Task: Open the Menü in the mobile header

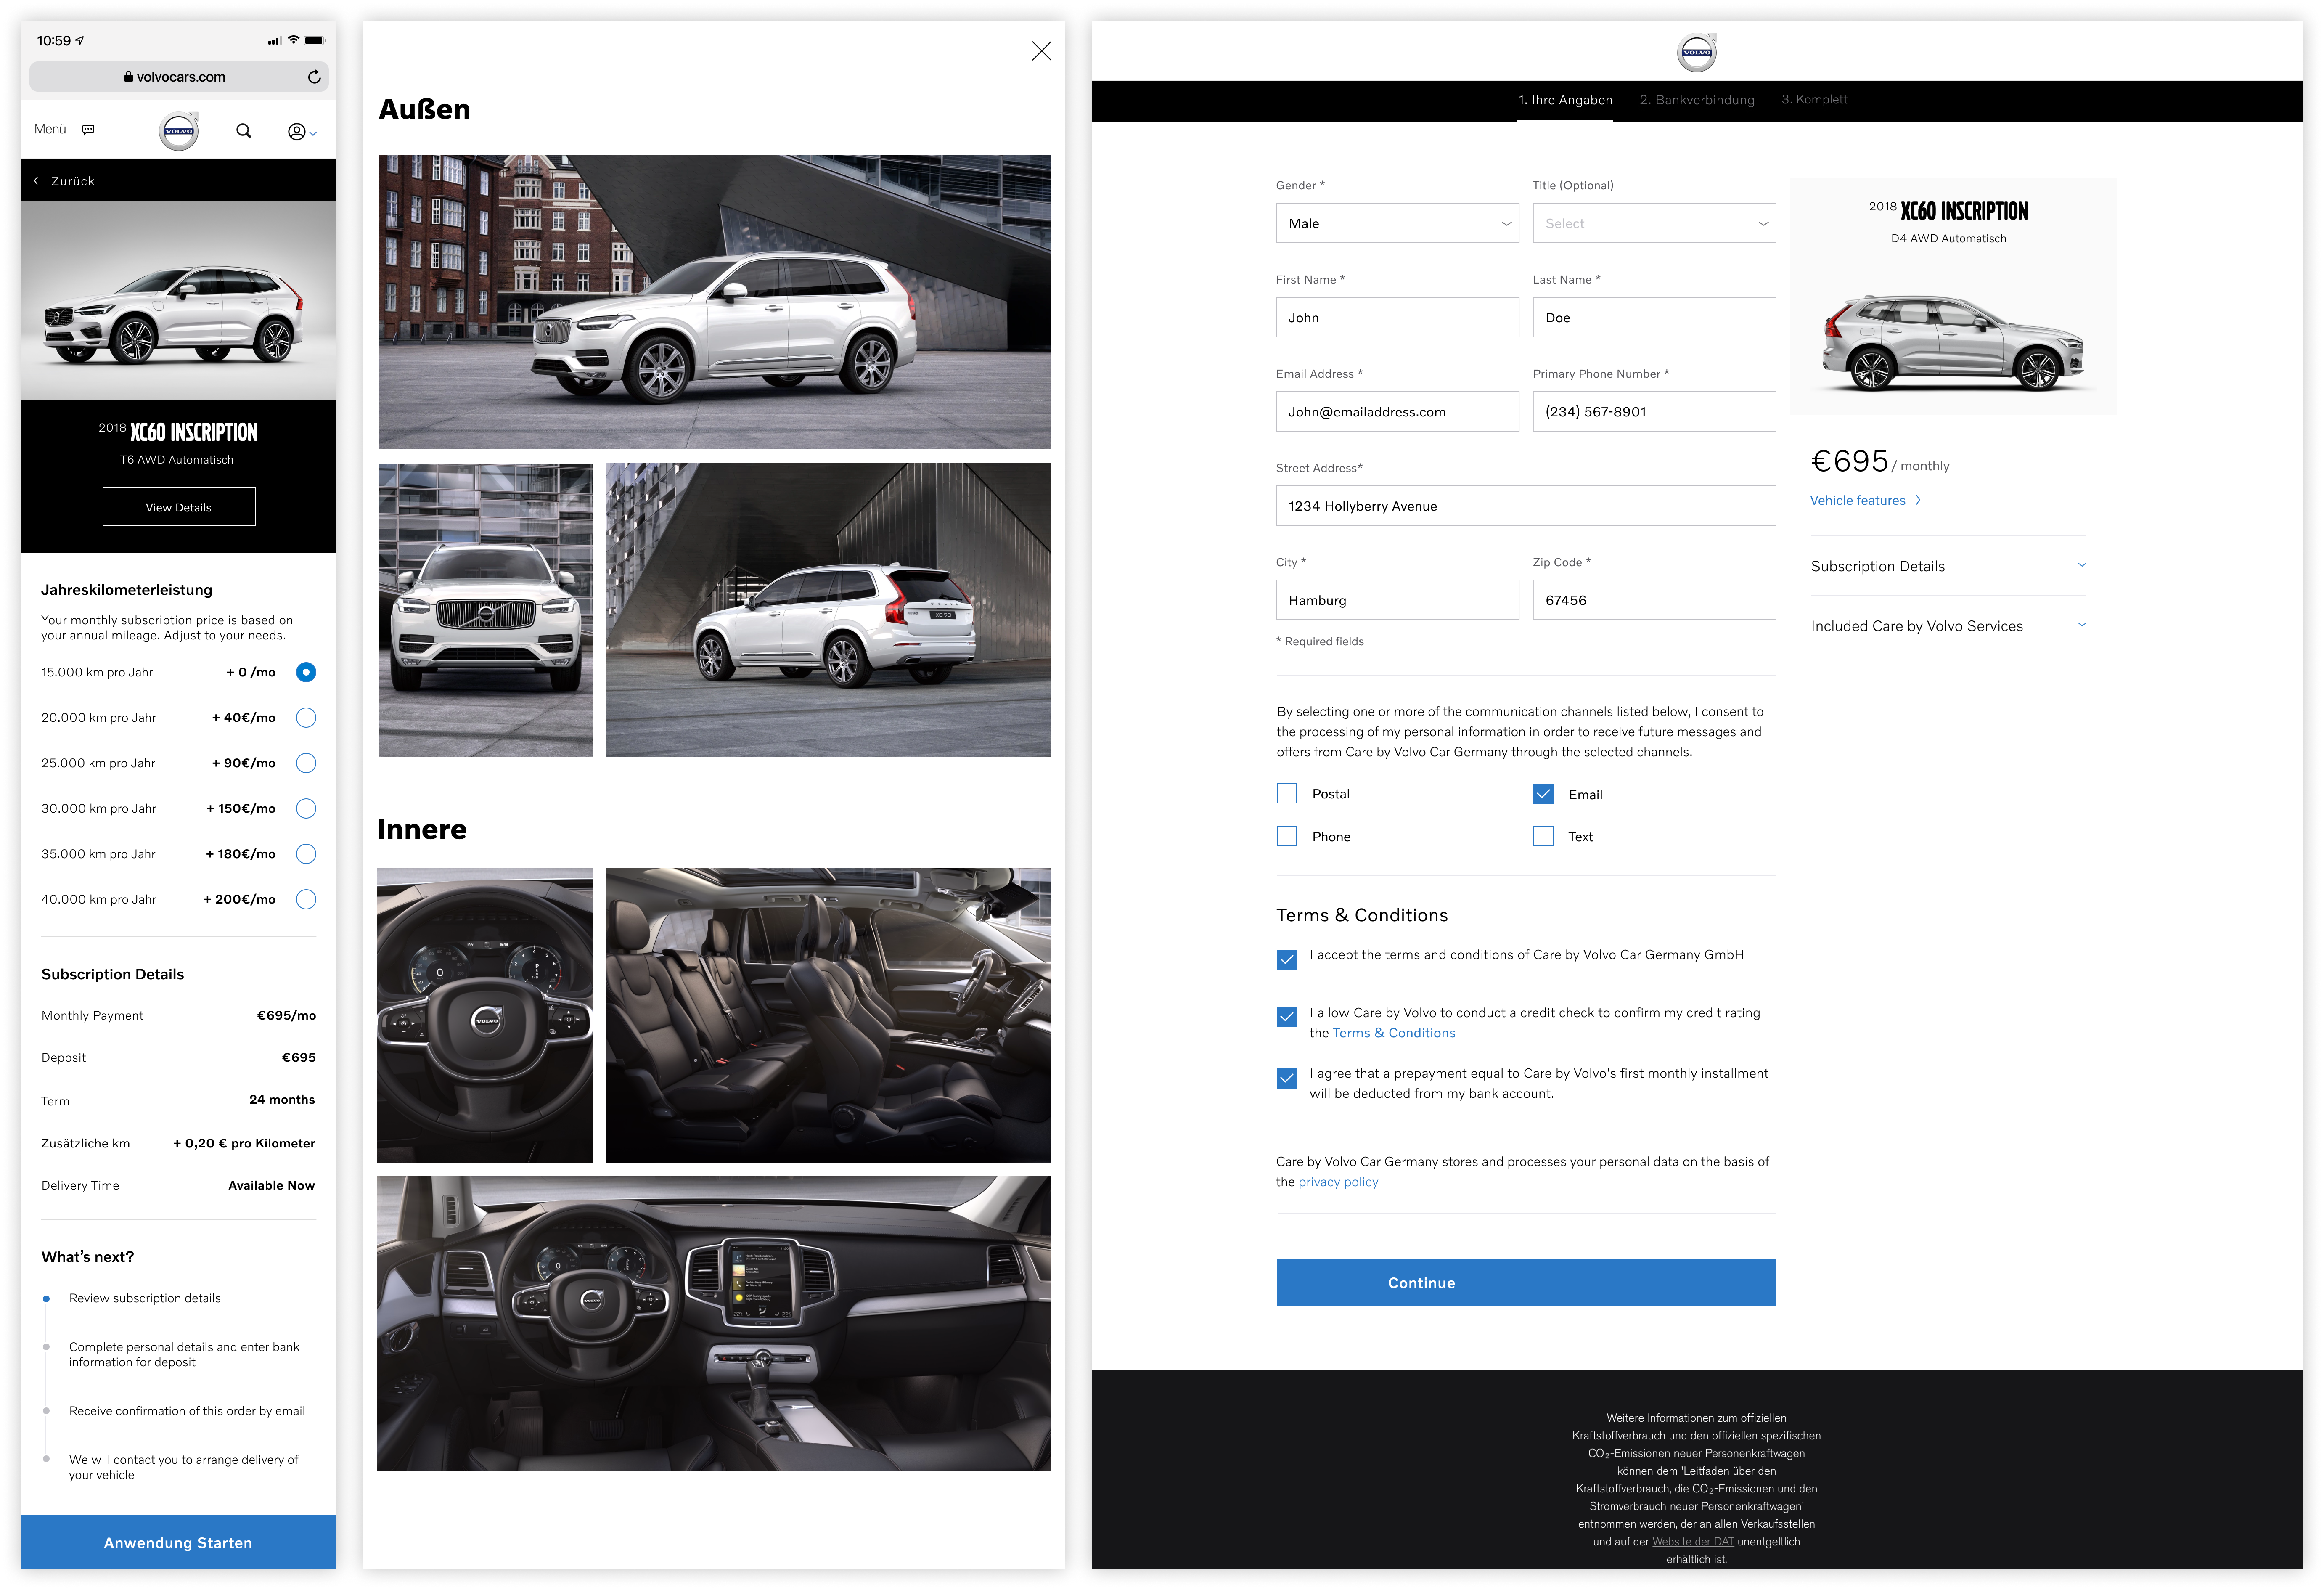Action: [50, 130]
